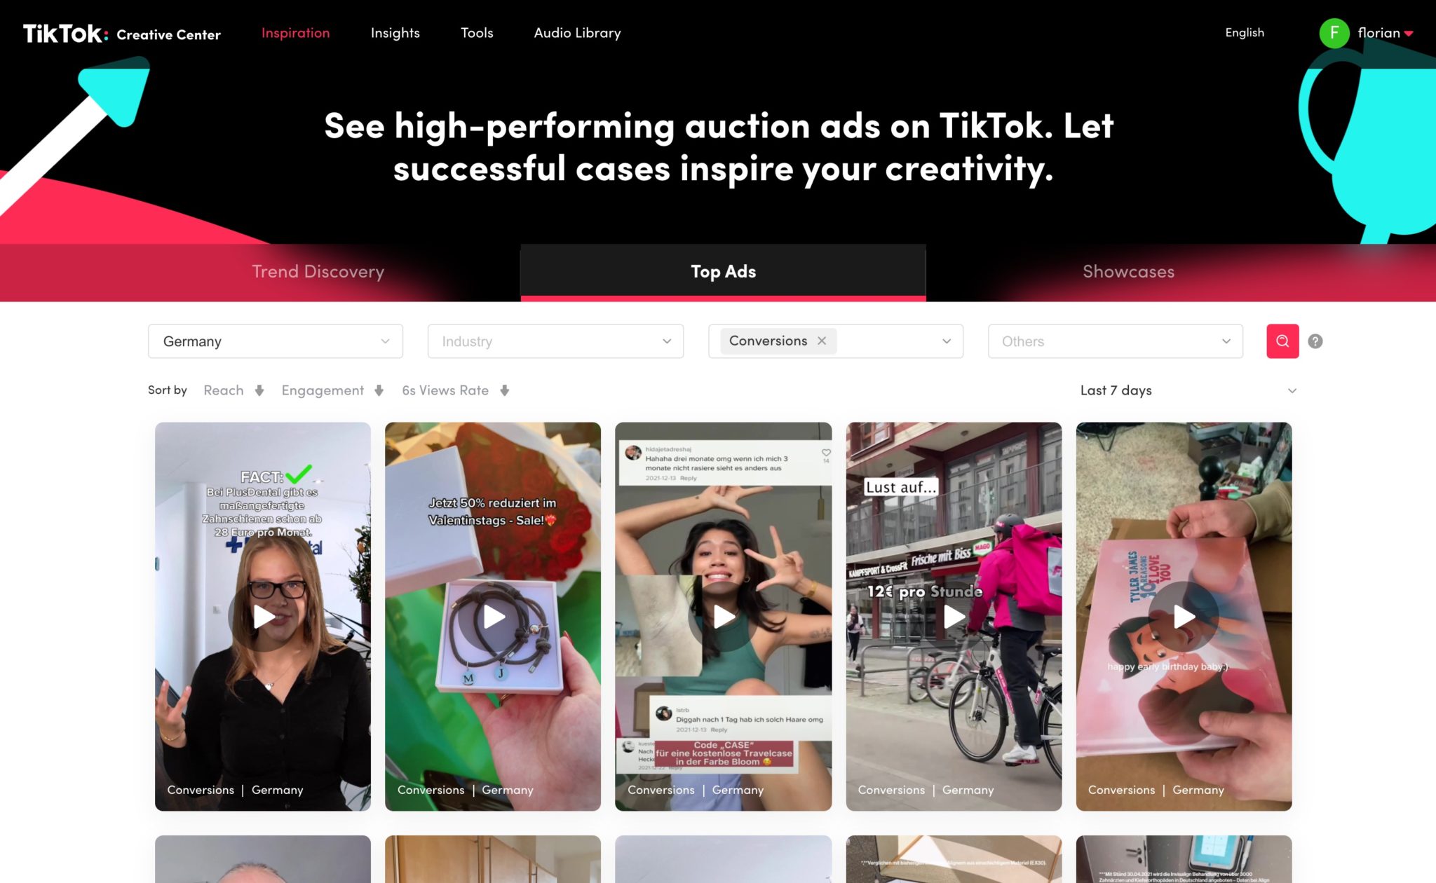The image size is (1436, 883).
Task: Play the Valentinstags bracelet sale video
Action: [493, 617]
